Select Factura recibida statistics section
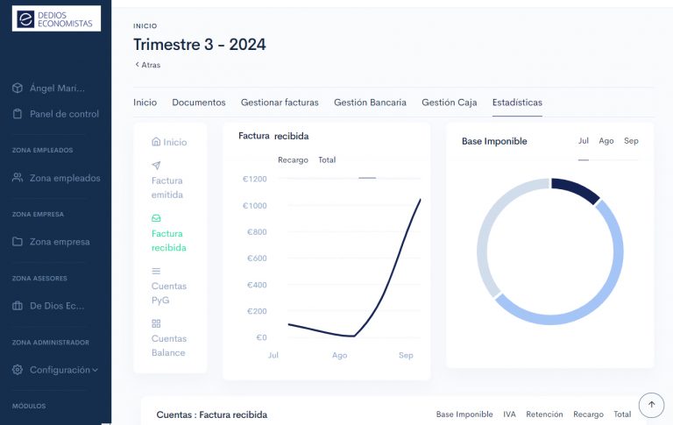673x425 pixels. coord(168,240)
